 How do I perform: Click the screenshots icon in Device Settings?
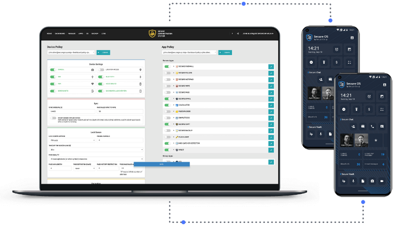pos(93,91)
